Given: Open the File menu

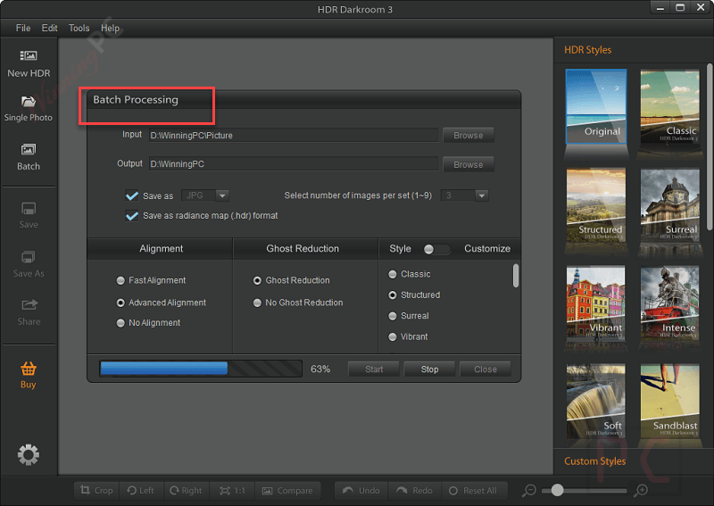Looking at the screenshot, I should [x=23, y=28].
